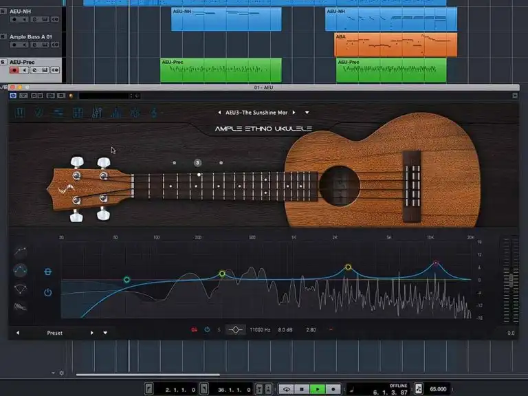Select the G4 band label

(195, 330)
